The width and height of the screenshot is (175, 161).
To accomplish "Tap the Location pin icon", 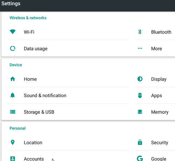I will pyautogui.click(x=12, y=142).
